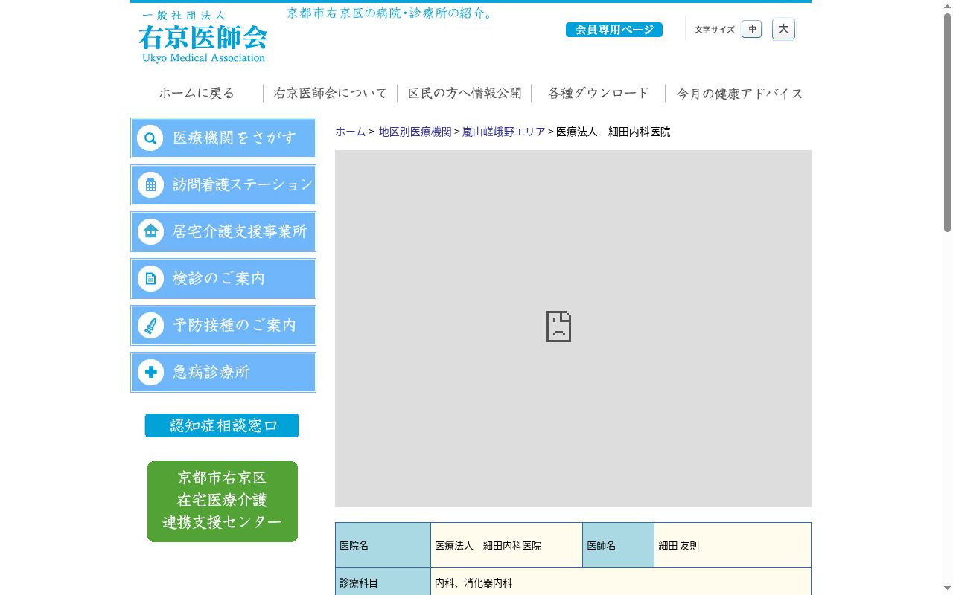Click the document icon beside 検診のご案内
Screen dimensions: 953x595
tap(150, 278)
